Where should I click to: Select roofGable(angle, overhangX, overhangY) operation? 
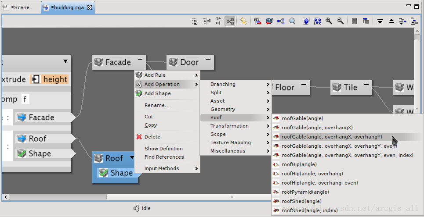click(348, 137)
